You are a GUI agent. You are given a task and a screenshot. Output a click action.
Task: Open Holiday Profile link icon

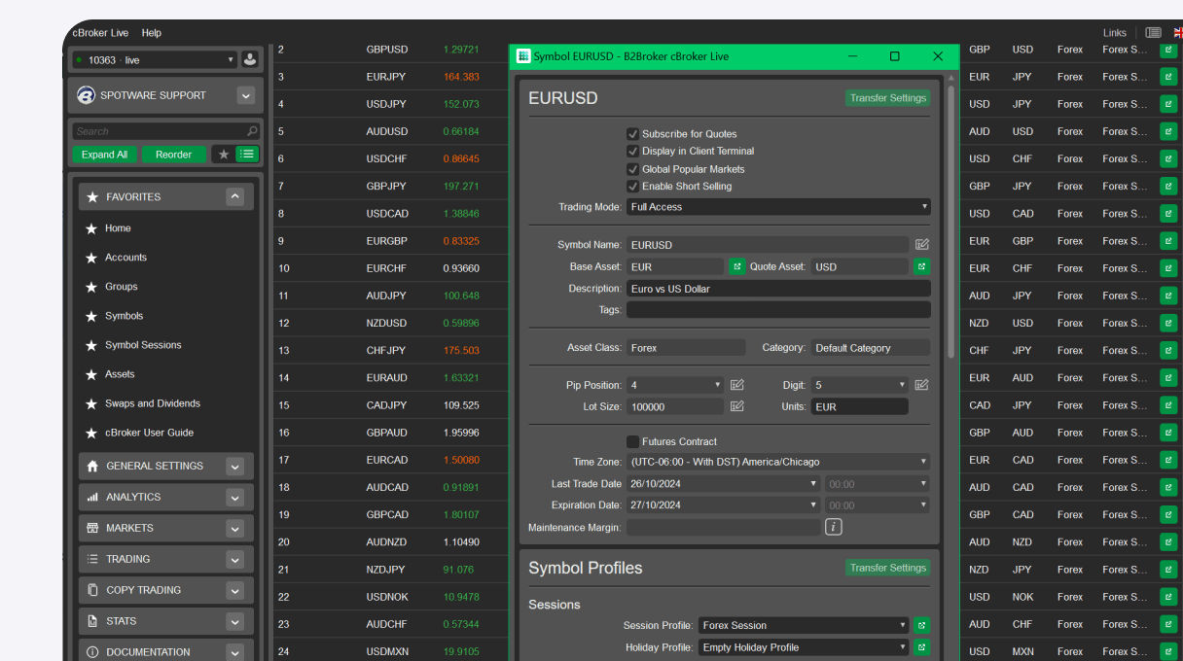[921, 647]
